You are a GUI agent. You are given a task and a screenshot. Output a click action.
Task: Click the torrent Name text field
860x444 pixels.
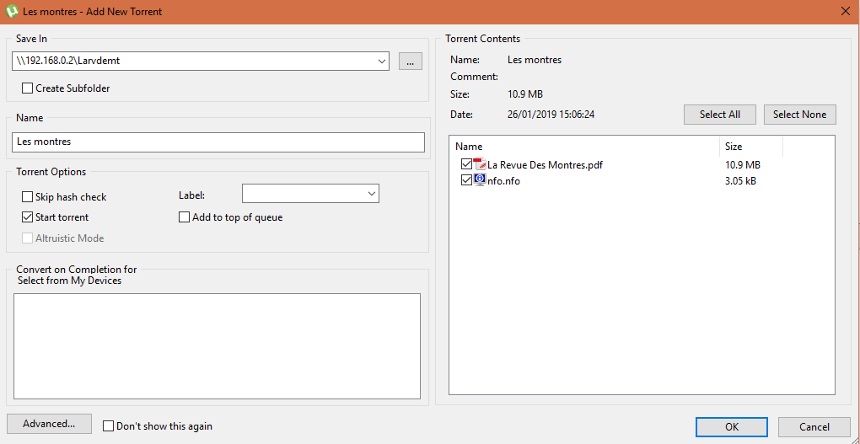click(218, 142)
